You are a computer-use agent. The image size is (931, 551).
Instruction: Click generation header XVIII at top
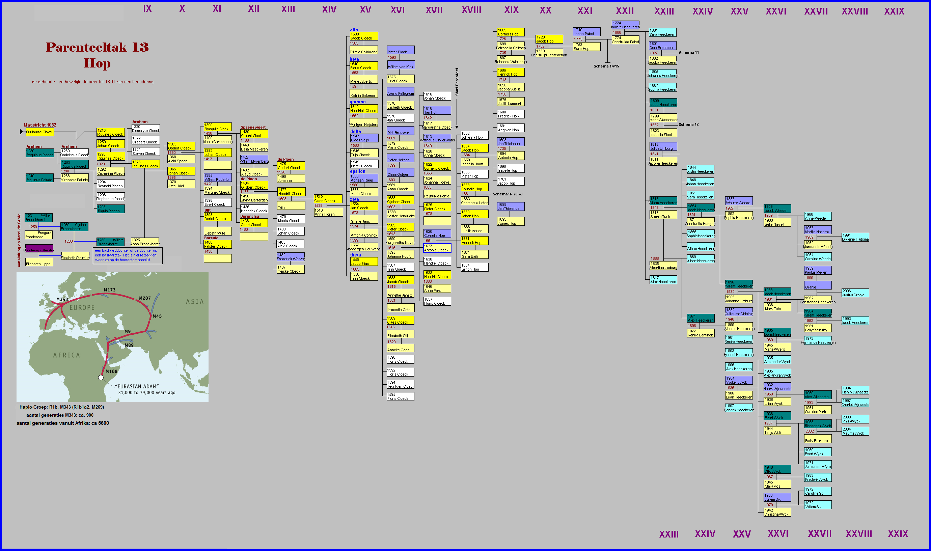click(x=471, y=10)
